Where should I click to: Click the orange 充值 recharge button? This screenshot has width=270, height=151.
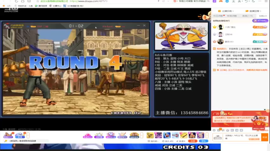[193, 141]
